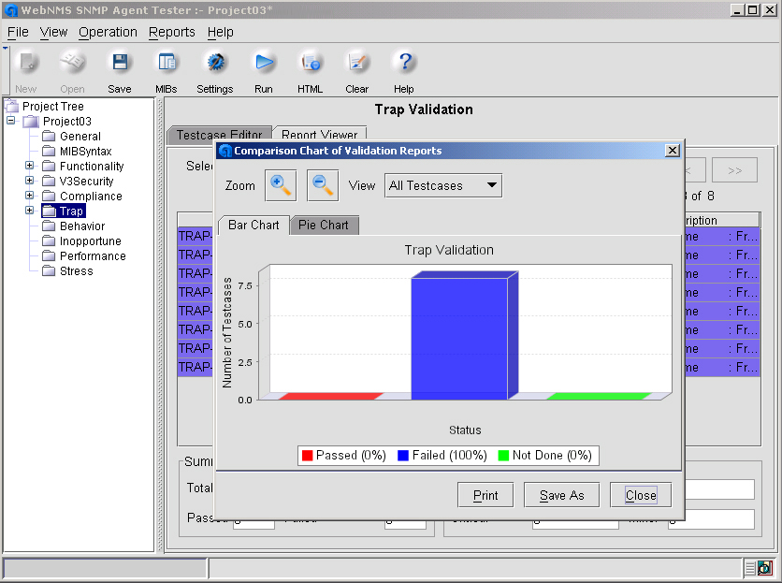Click the Open project toolbar icon
782x583 pixels.
(x=72, y=63)
